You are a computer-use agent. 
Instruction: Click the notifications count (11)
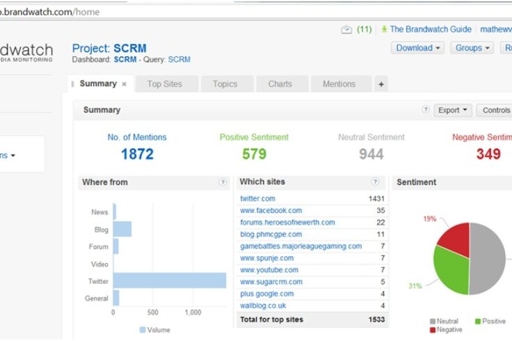[365, 29]
